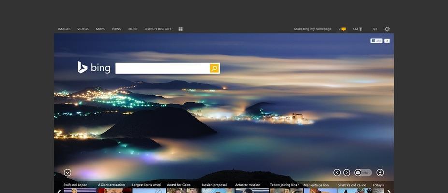This screenshot has height=193, width=448.
Task: Click the Bing logo
Action: pyautogui.click(x=94, y=68)
